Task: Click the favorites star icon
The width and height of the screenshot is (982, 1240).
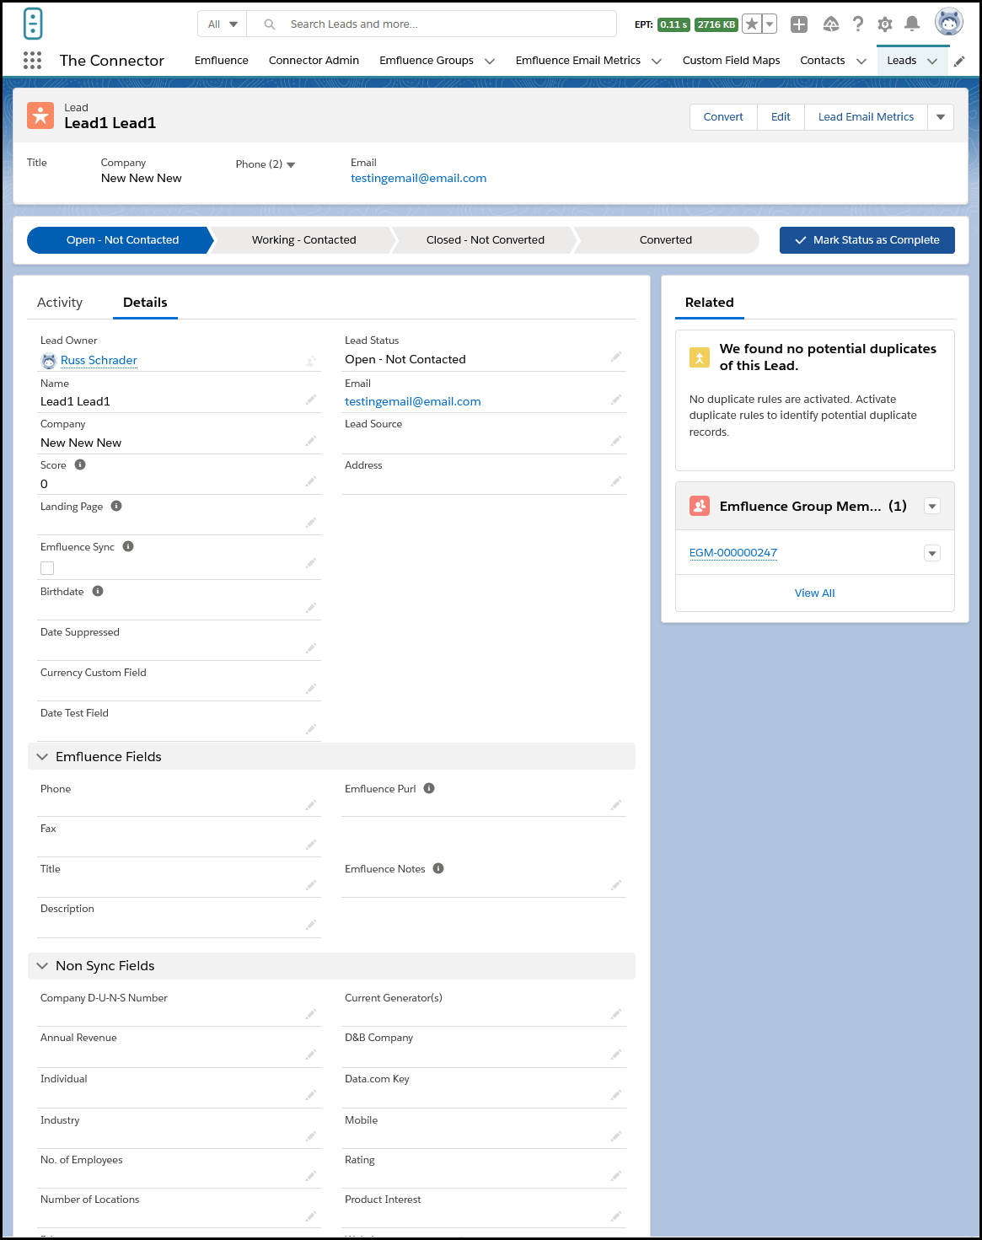Action: pos(752,24)
